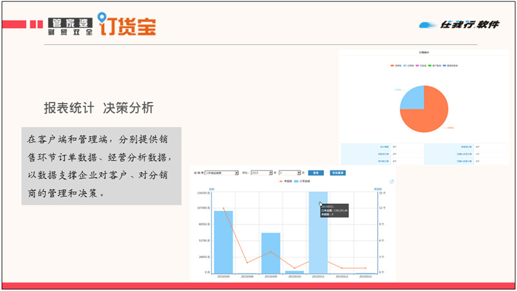Click the refresh icon above the bar chart

392,181
